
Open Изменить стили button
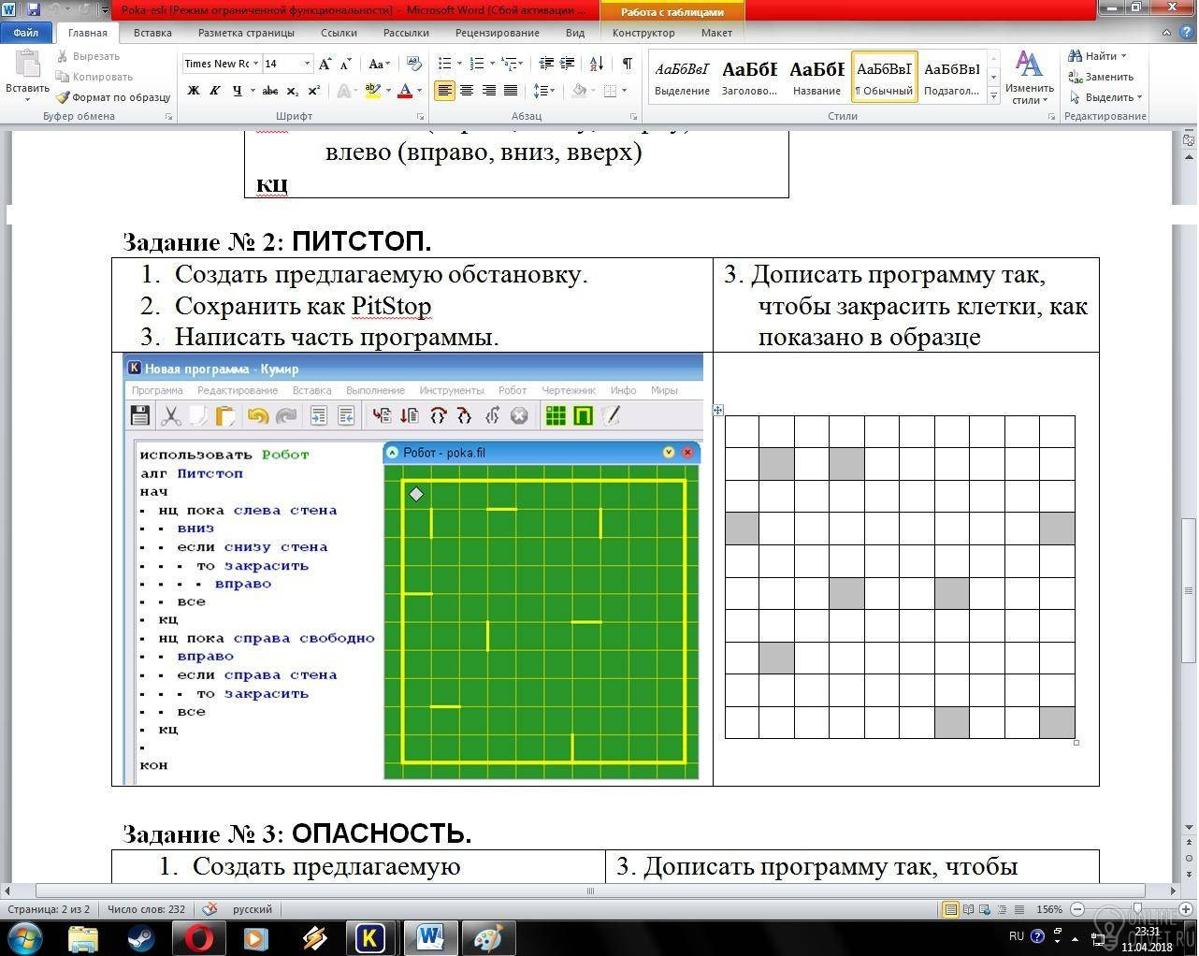pos(1030,79)
